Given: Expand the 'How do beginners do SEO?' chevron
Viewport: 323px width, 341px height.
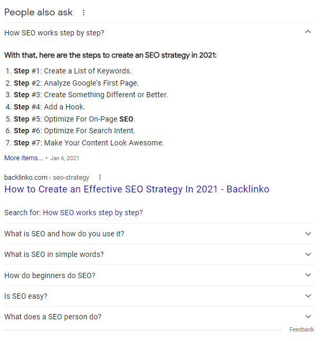Looking at the screenshot, I should click(x=308, y=275).
